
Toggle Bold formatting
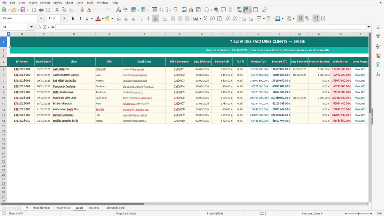coord(73,19)
